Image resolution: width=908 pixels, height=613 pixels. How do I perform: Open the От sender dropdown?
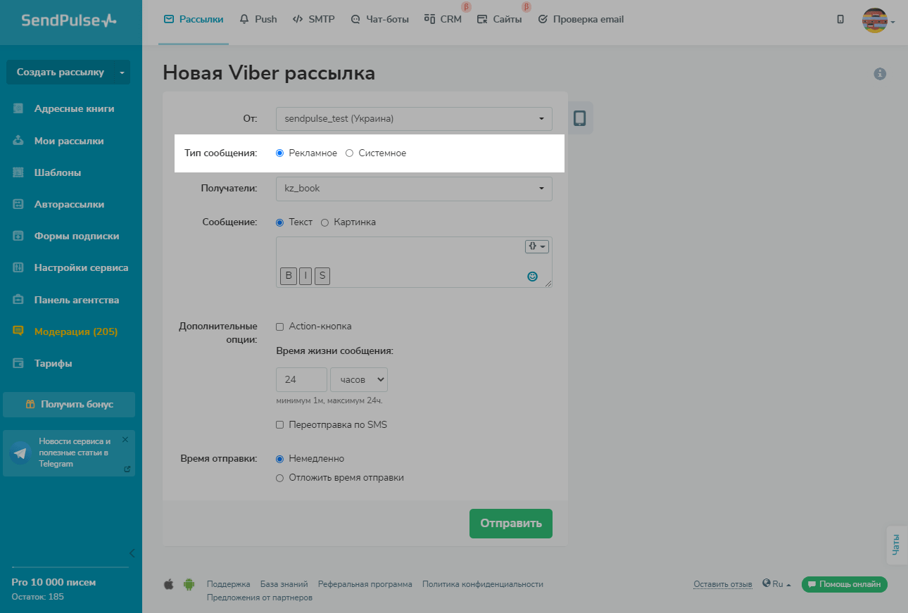(414, 119)
